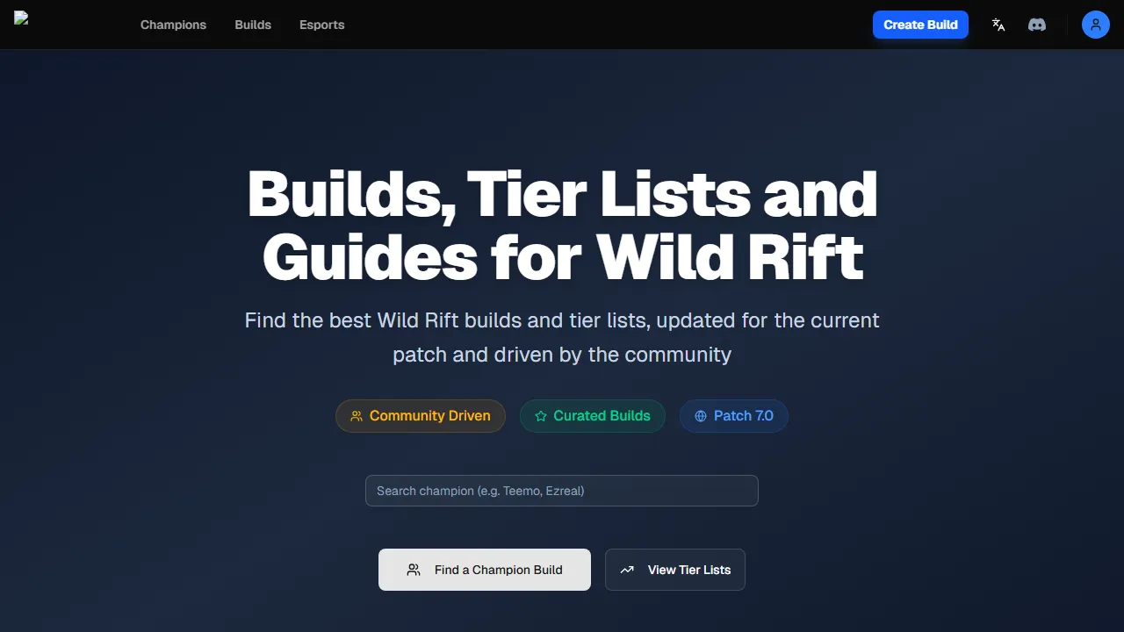Select Builds in the navigation bar
The width and height of the screenshot is (1124, 632).
[x=253, y=25]
